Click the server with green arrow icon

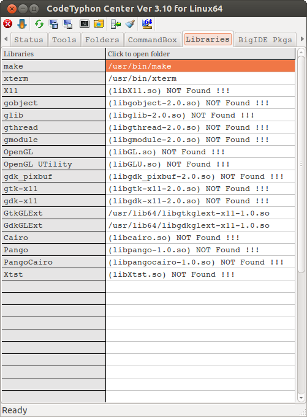[x=116, y=24]
